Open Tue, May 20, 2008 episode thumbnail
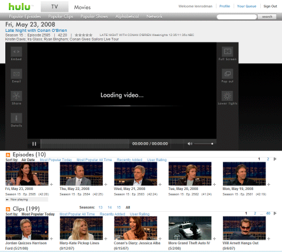 pyautogui.click(x=190, y=174)
